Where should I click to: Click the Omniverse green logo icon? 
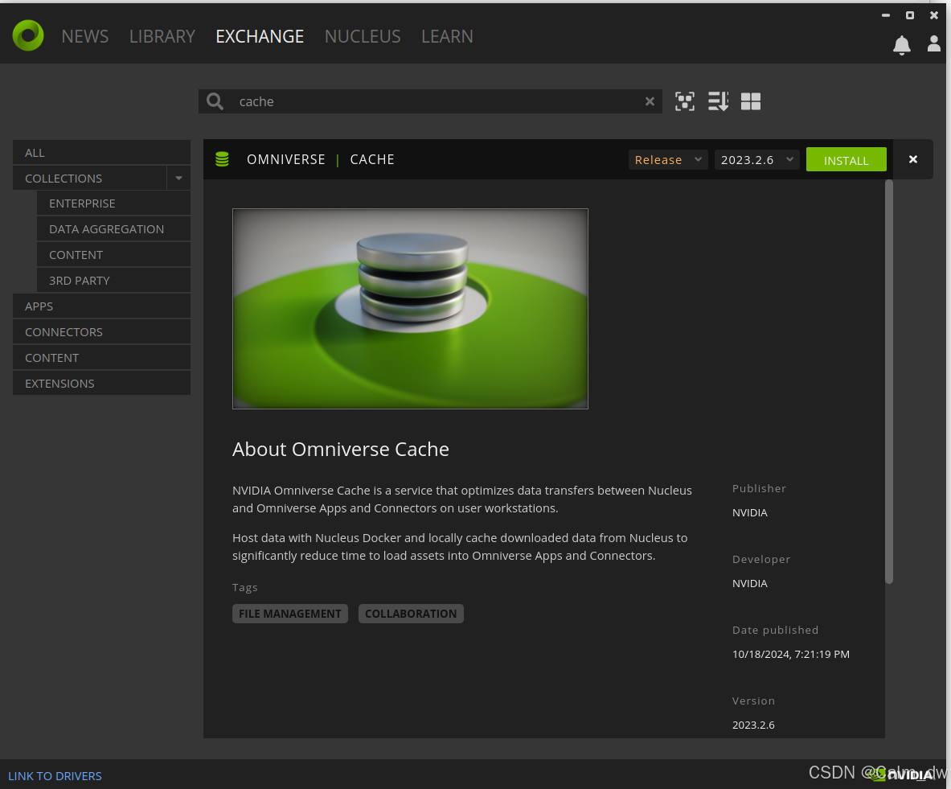pos(28,35)
